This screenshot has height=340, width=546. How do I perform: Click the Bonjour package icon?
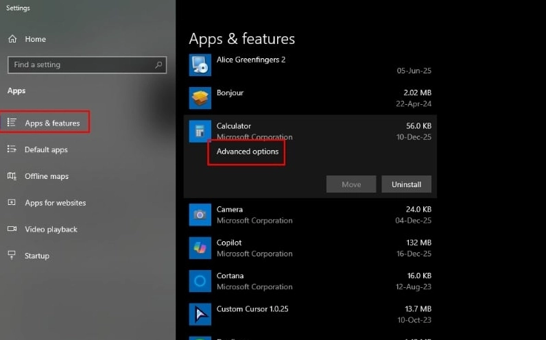coord(200,98)
